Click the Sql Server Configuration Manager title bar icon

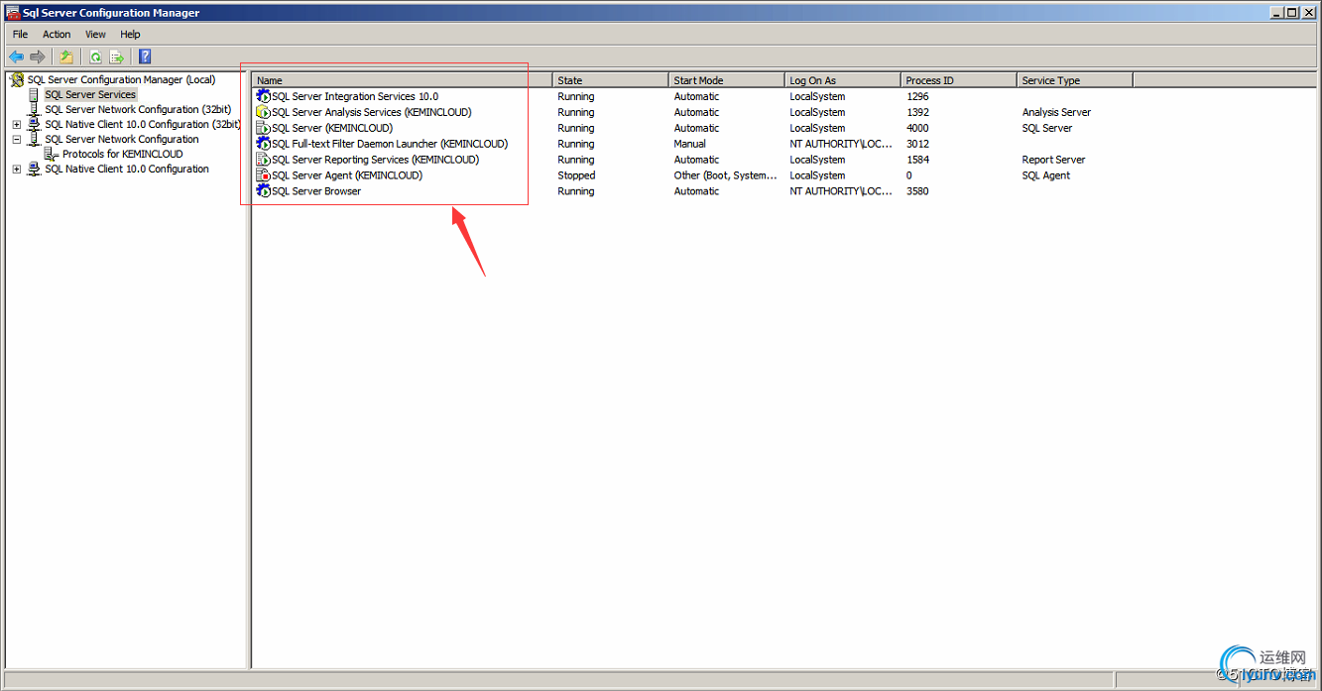coord(12,13)
